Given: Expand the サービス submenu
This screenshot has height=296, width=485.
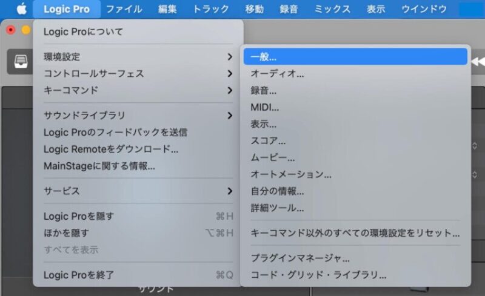Looking at the screenshot, I should (x=138, y=191).
